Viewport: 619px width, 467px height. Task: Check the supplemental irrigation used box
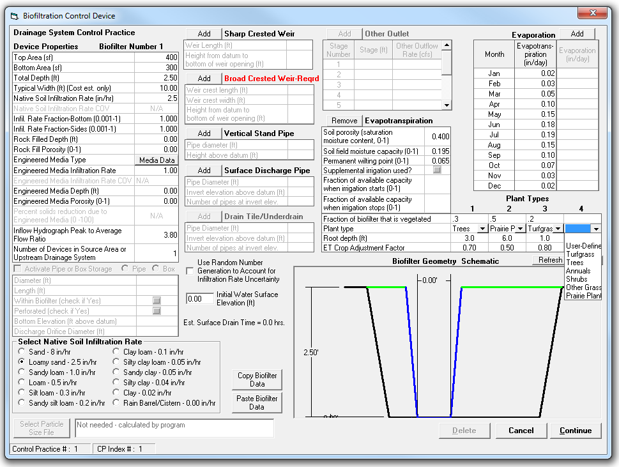click(437, 170)
